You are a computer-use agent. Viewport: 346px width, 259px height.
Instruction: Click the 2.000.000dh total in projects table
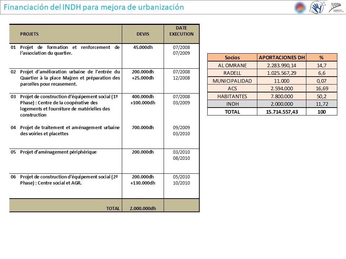tap(143, 208)
